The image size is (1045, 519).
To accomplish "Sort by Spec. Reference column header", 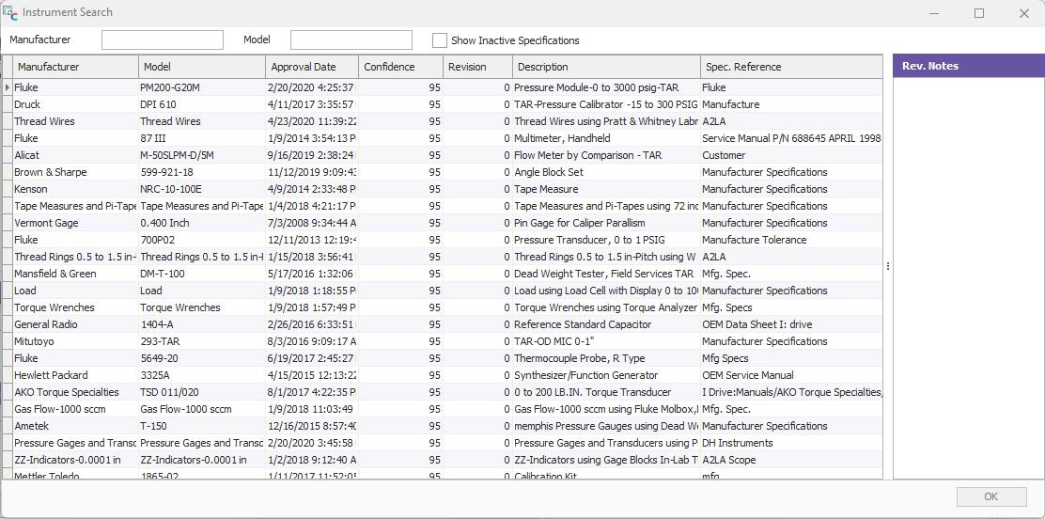I will [x=789, y=67].
